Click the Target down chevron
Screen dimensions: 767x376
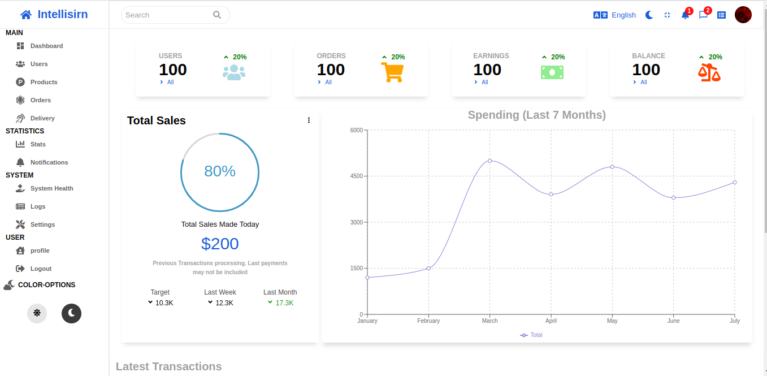point(150,302)
